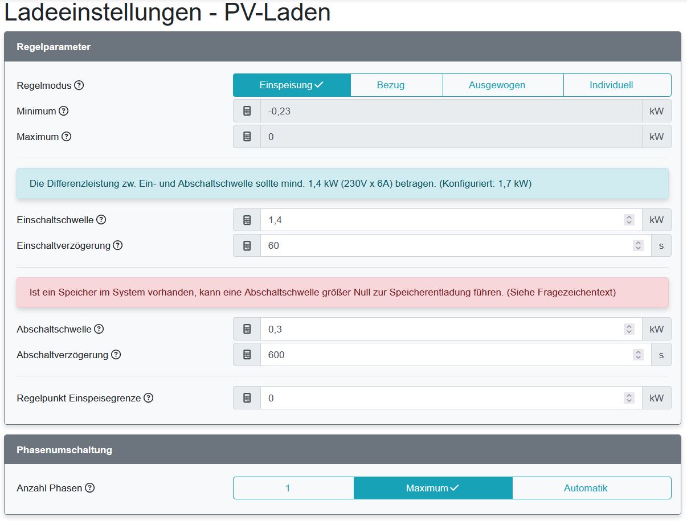The height and width of the screenshot is (521, 687).
Task: Switch to the Individuell mode option
Action: [x=617, y=84]
